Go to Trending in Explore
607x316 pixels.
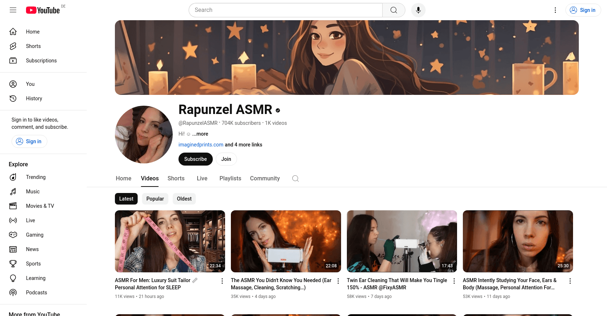35,177
